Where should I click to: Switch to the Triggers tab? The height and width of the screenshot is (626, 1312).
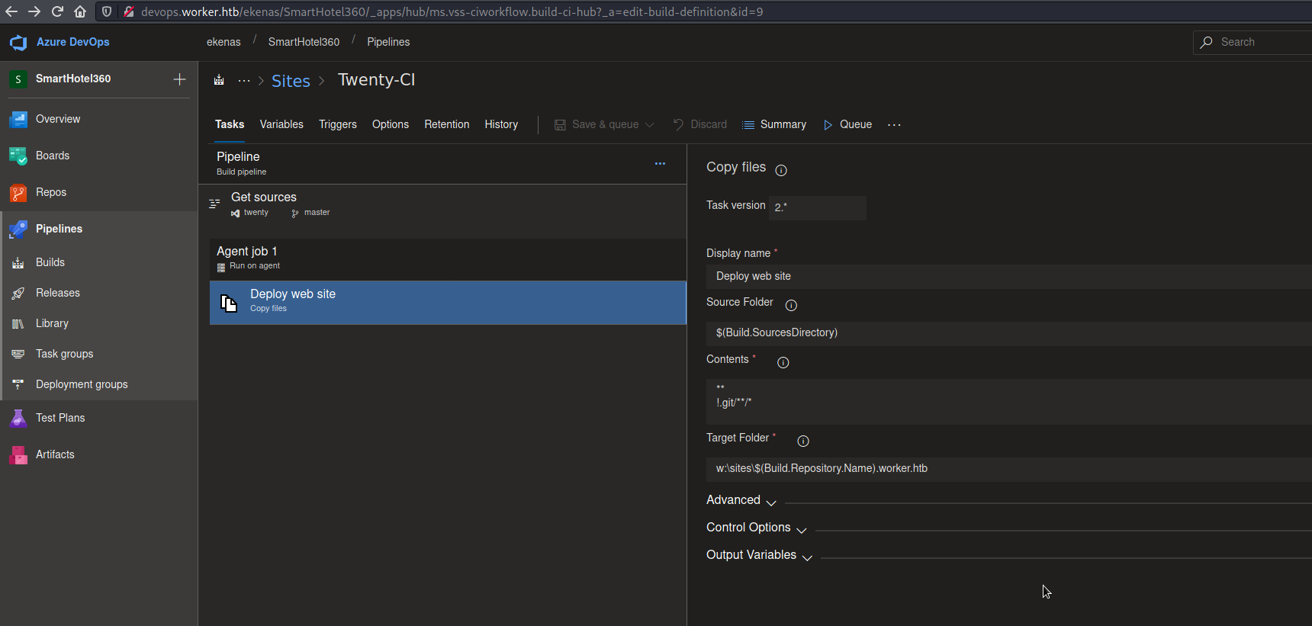pyautogui.click(x=337, y=124)
